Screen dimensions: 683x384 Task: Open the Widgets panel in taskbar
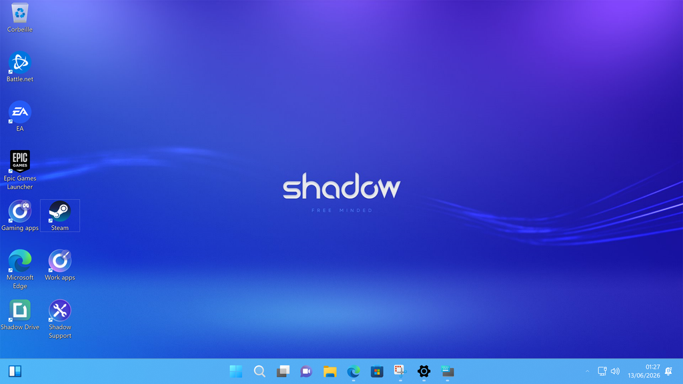(15, 371)
